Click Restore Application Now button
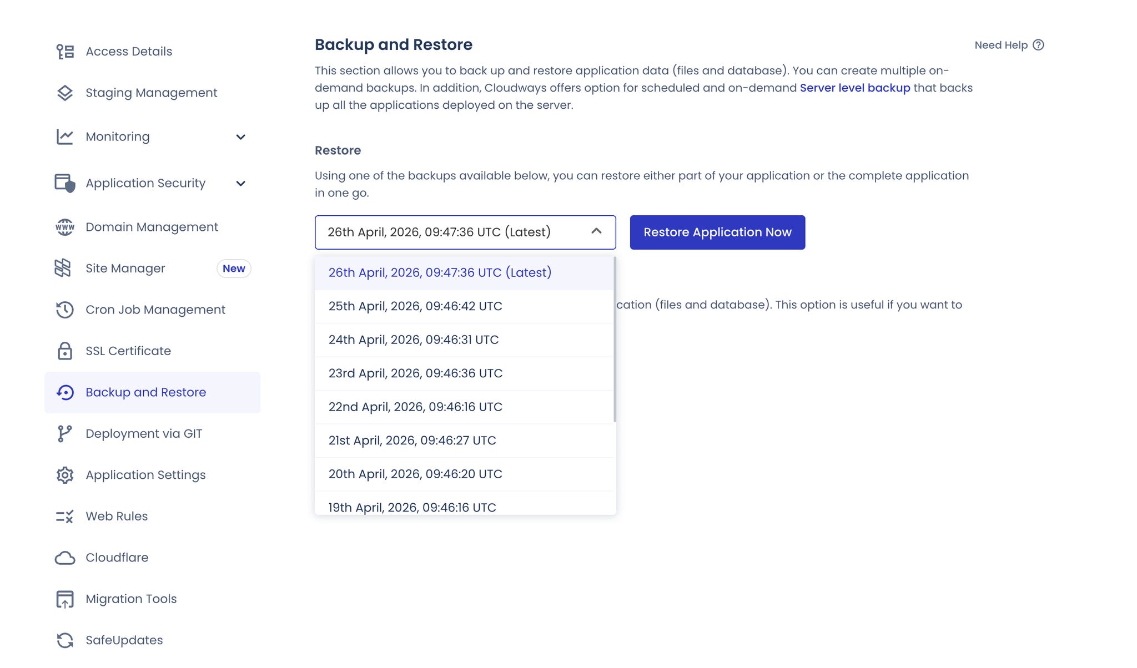 (x=717, y=232)
